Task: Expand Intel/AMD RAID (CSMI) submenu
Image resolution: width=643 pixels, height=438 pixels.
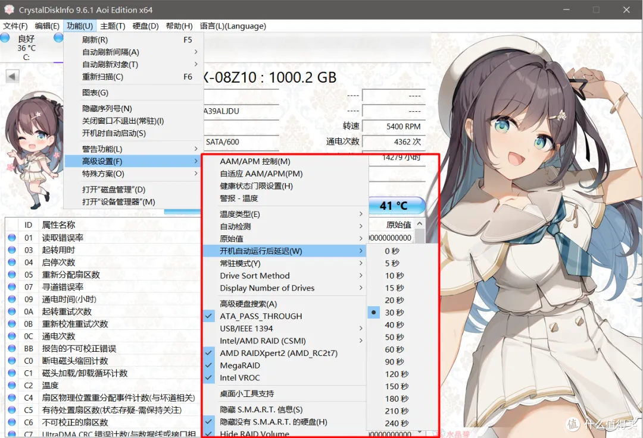Action: click(284, 341)
